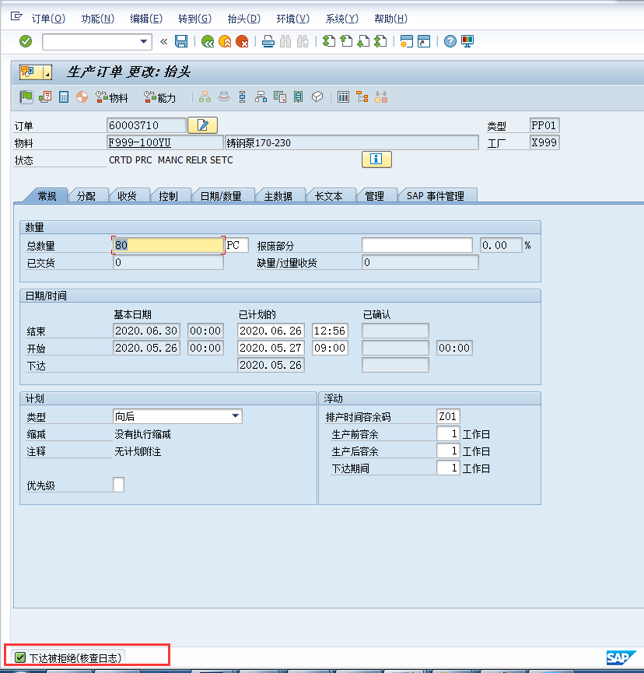Open SAP Help via the question mark icon
The height and width of the screenshot is (673, 644).
pyautogui.click(x=450, y=42)
